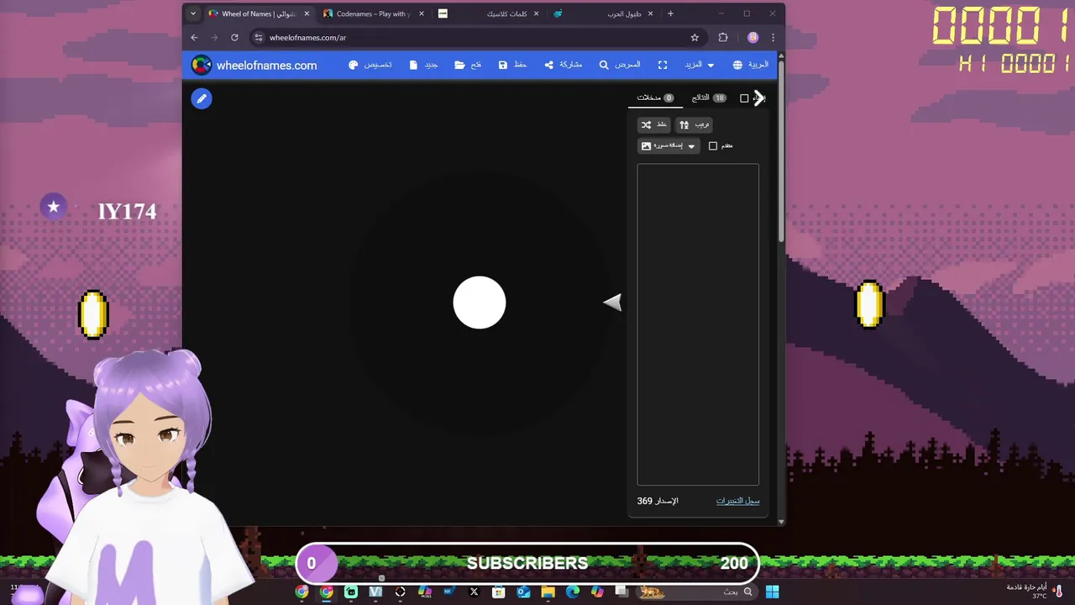The width and height of the screenshot is (1075, 605).
Task: Open the Chrome profile avatar
Action: coord(753,38)
